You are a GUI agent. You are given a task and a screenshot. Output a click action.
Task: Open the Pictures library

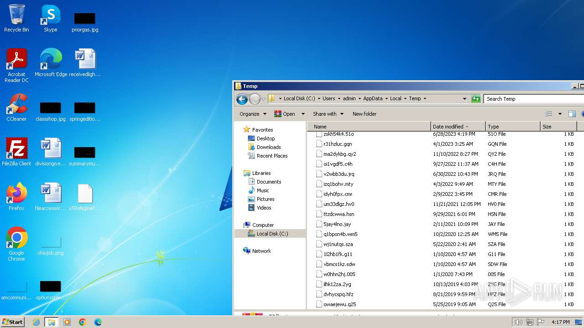tap(266, 199)
